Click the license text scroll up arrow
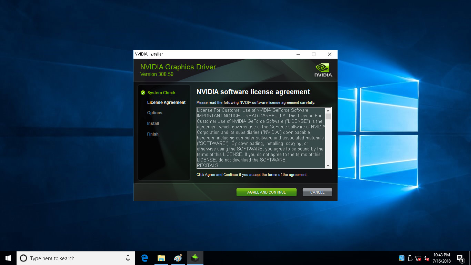 pos(328,110)
